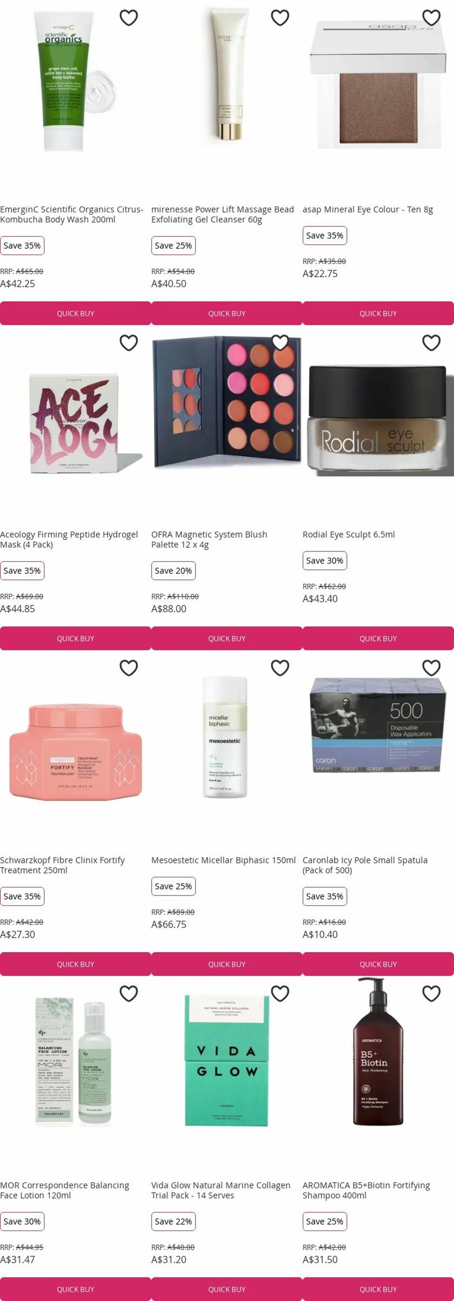Add EmerginC Body Wash to wishlist

click(x=129, y=18)
